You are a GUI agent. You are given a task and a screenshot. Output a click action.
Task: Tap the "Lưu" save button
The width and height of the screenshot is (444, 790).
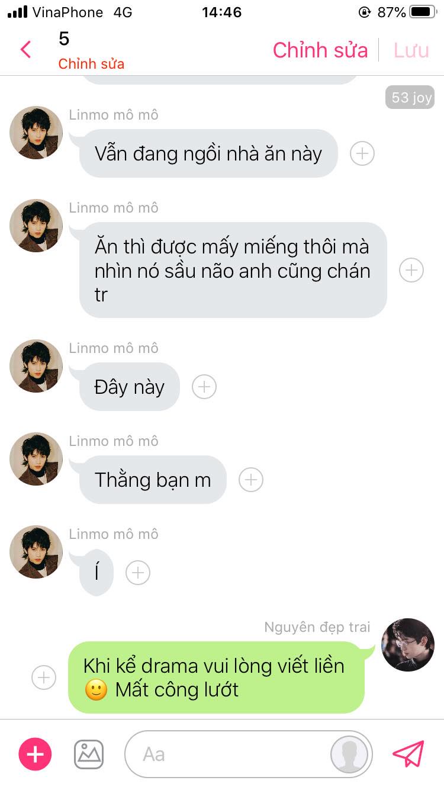(x=411, y=50)
